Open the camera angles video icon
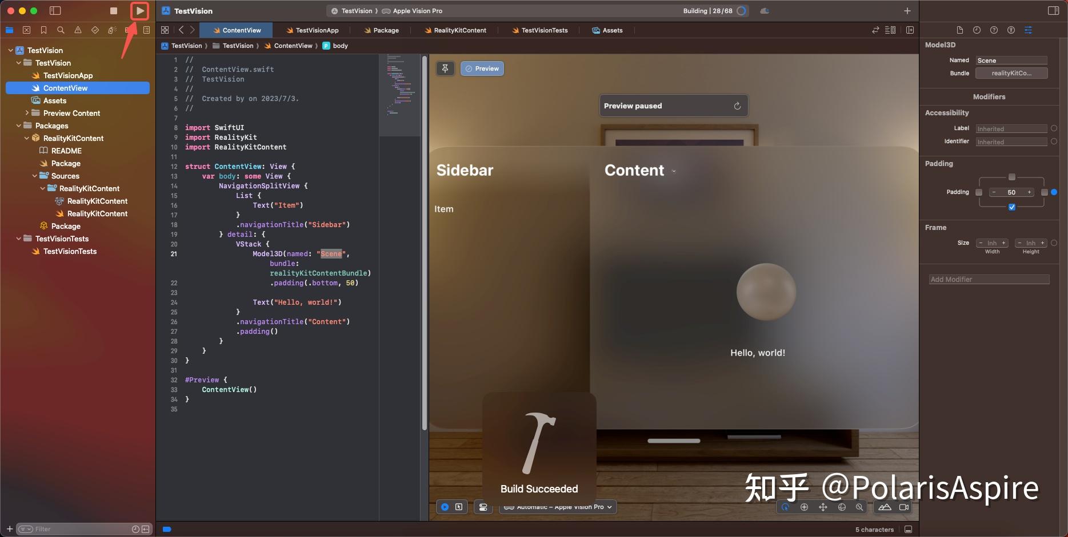The height and width of the screenshot is (537, 1068). point(904,507)
